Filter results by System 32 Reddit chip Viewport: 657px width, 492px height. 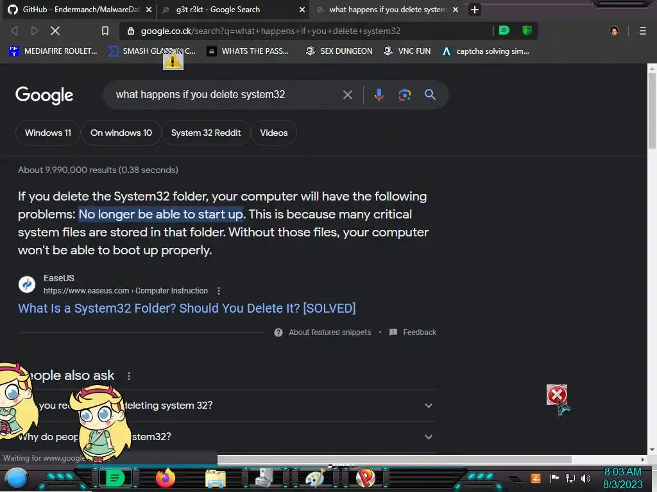click(x=206, y=133)
